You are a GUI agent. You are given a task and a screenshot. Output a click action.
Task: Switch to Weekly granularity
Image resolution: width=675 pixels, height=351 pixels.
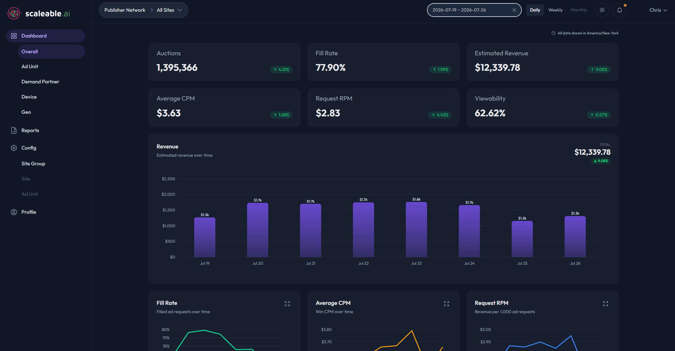coord(555,10)
